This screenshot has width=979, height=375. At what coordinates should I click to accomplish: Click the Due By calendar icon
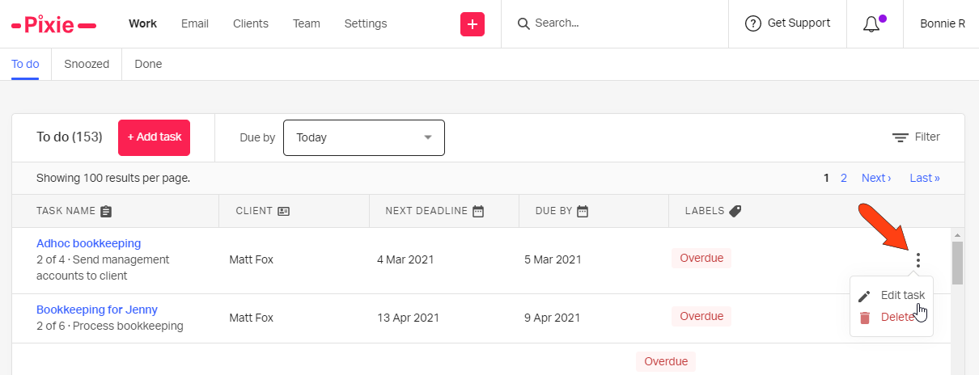583,211
